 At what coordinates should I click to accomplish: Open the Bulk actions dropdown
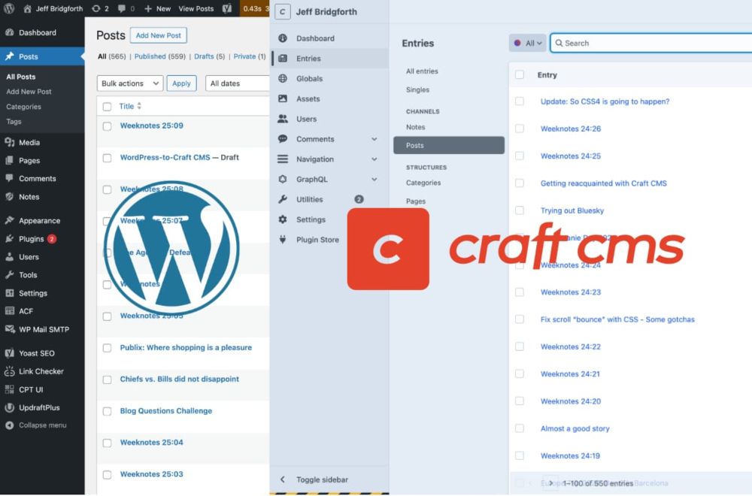(x=130, y=83)
